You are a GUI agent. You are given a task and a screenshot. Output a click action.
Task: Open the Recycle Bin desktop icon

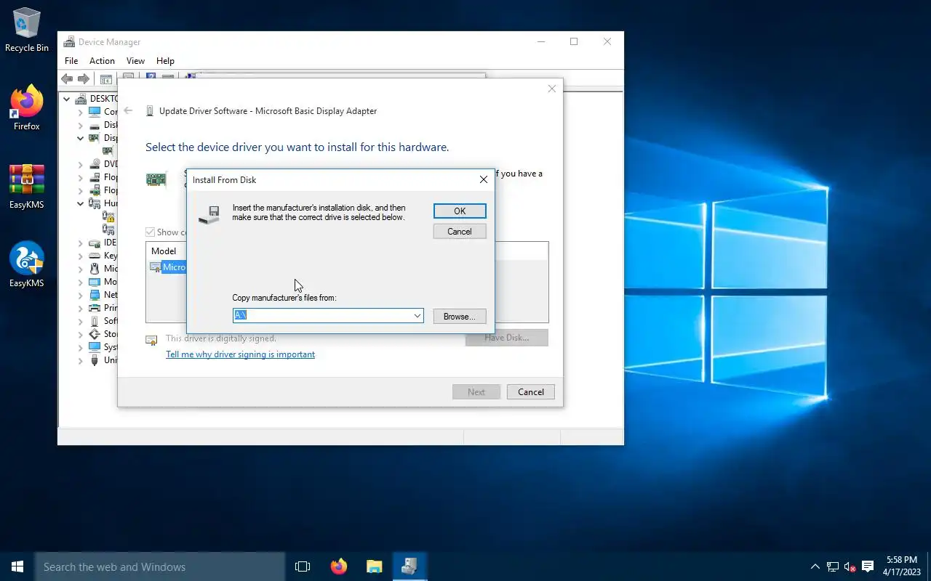pos(27,31)
